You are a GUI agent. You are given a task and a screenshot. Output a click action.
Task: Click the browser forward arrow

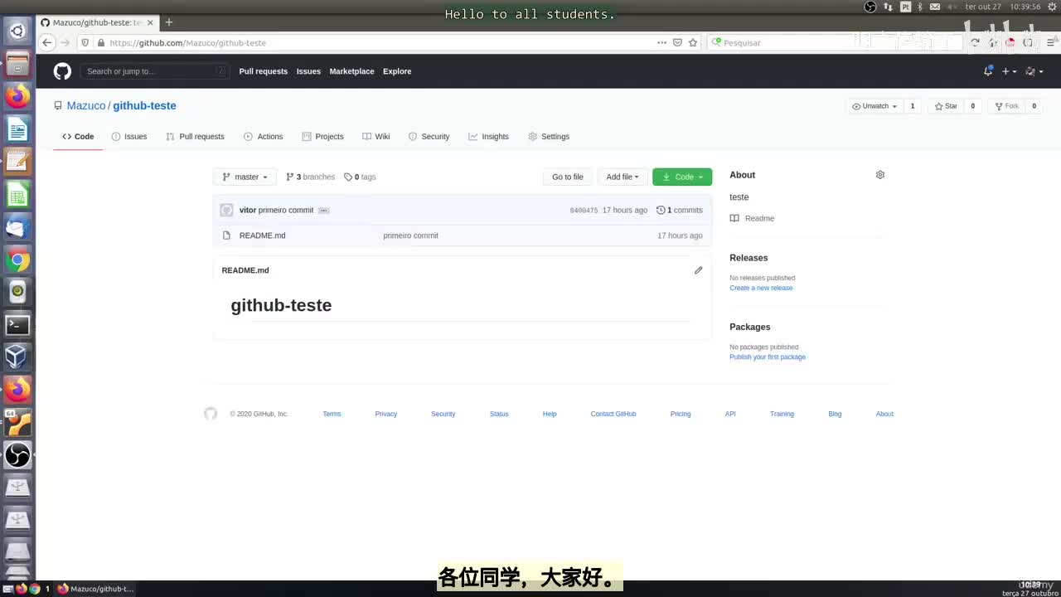point(65,42)
